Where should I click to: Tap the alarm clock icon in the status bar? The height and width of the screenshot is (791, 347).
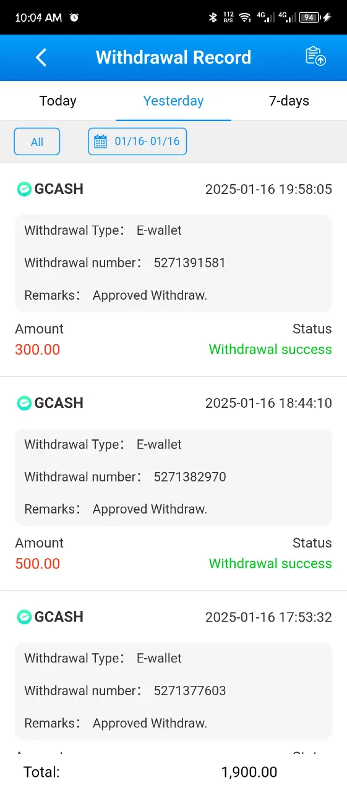coord(74,18)
